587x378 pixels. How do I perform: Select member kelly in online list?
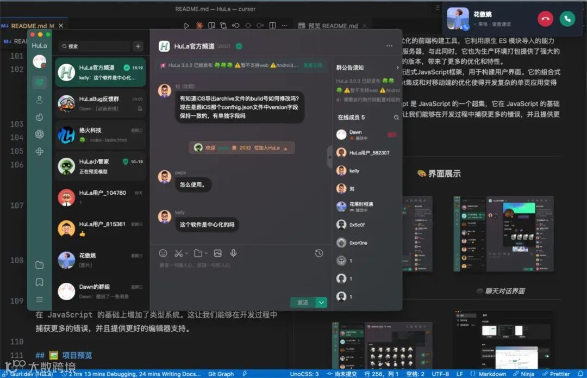(x=367, y=170)
